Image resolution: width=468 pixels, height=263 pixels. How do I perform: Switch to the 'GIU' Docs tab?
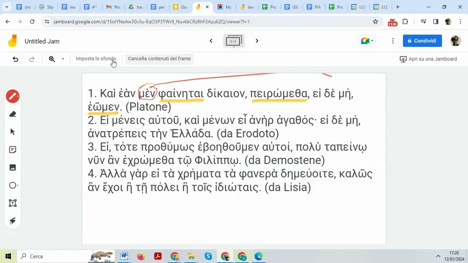291,7
